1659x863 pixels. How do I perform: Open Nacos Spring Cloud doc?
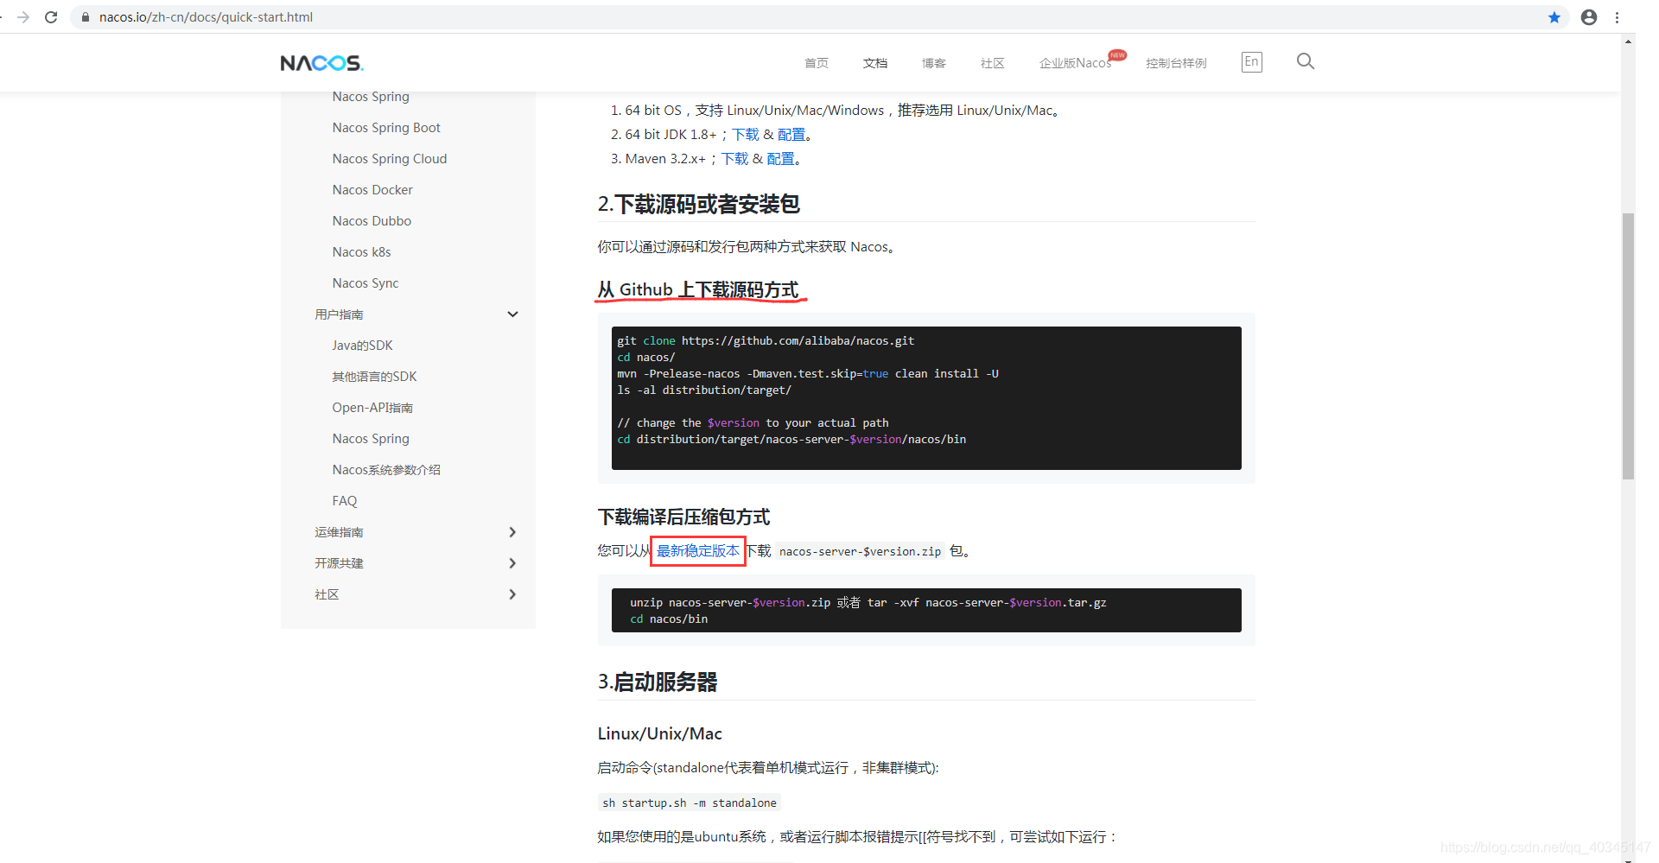[x=390, y=159]
